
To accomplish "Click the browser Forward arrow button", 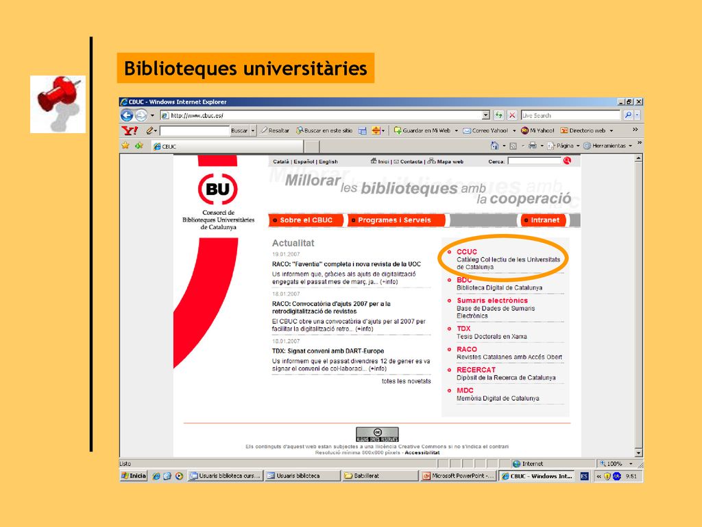I will [x=141, y=115].
